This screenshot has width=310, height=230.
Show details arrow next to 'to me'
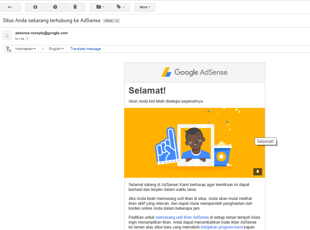coord(27,39)
